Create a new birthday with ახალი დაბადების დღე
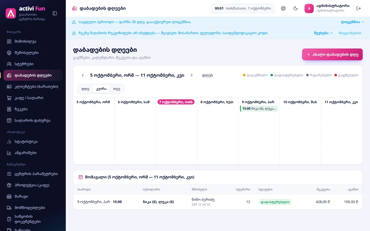This screenshot has width=370, height=231. click(x=332, y=54)
